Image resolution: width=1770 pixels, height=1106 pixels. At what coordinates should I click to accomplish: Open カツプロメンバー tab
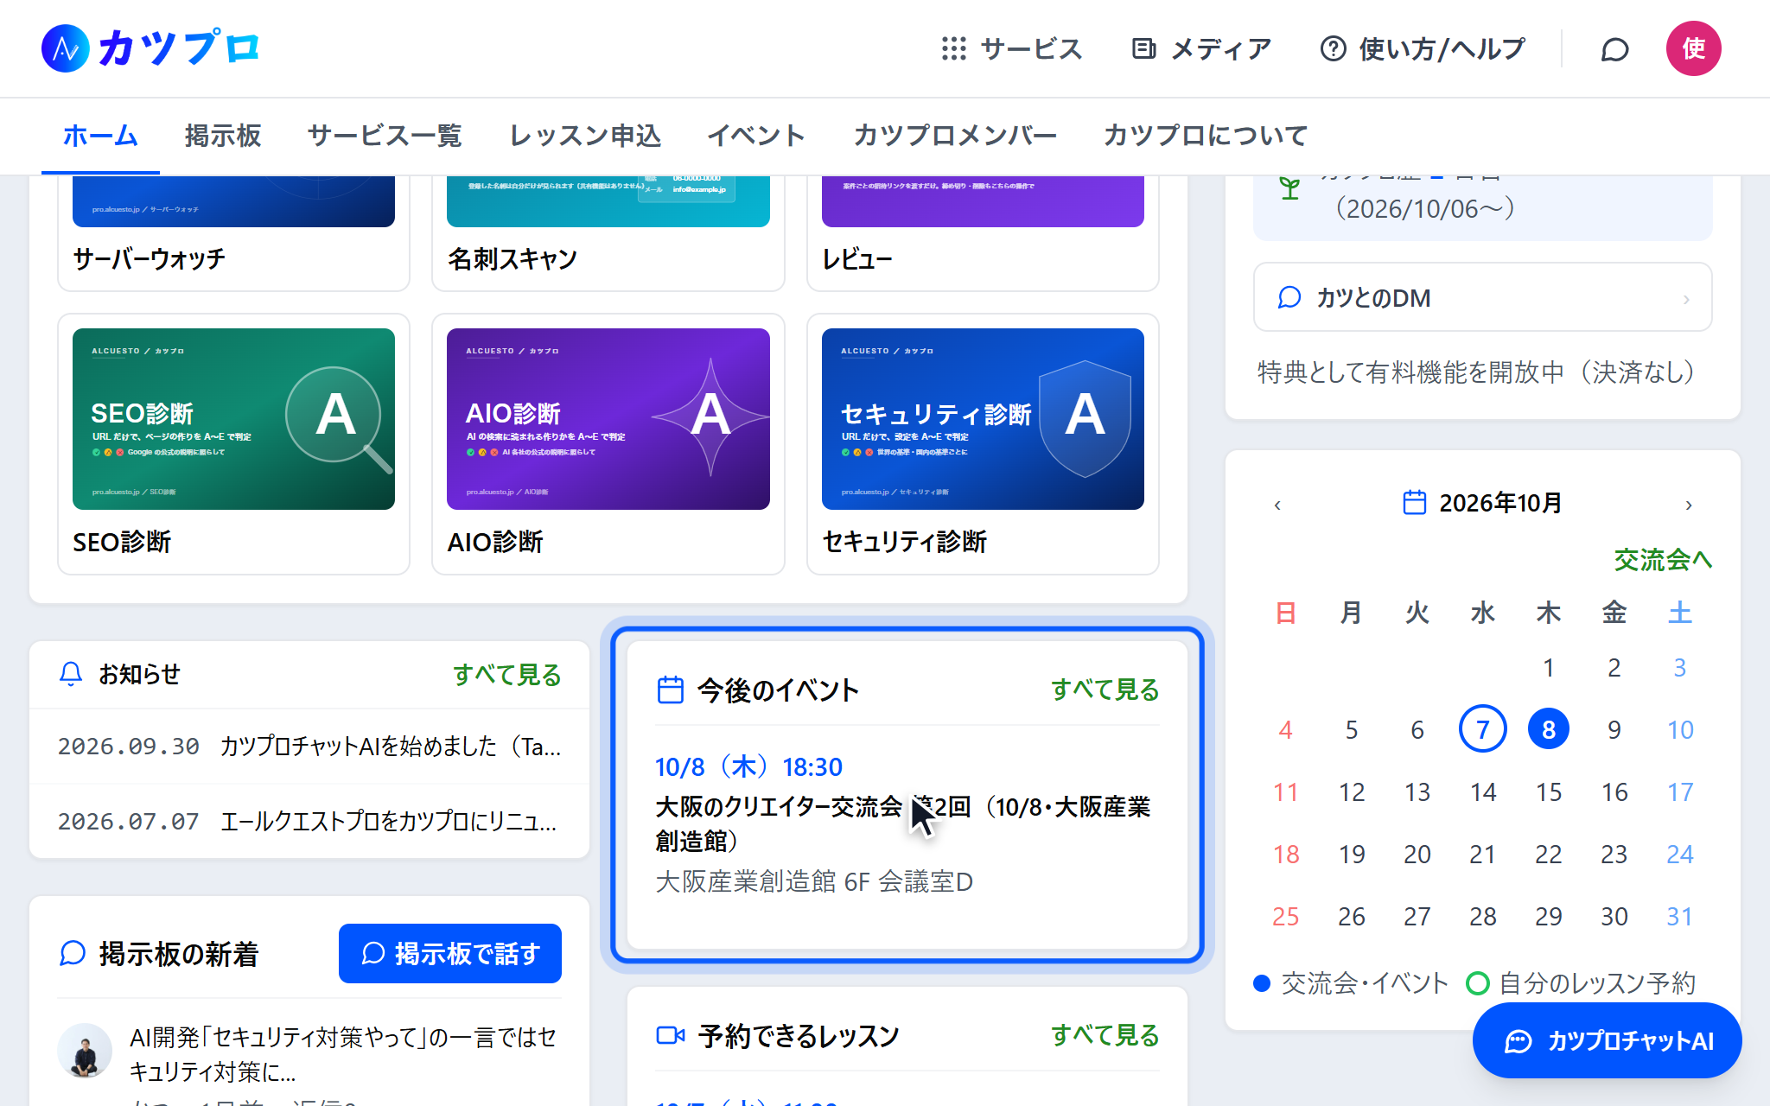pyautogui.click(x=955, y=136)
